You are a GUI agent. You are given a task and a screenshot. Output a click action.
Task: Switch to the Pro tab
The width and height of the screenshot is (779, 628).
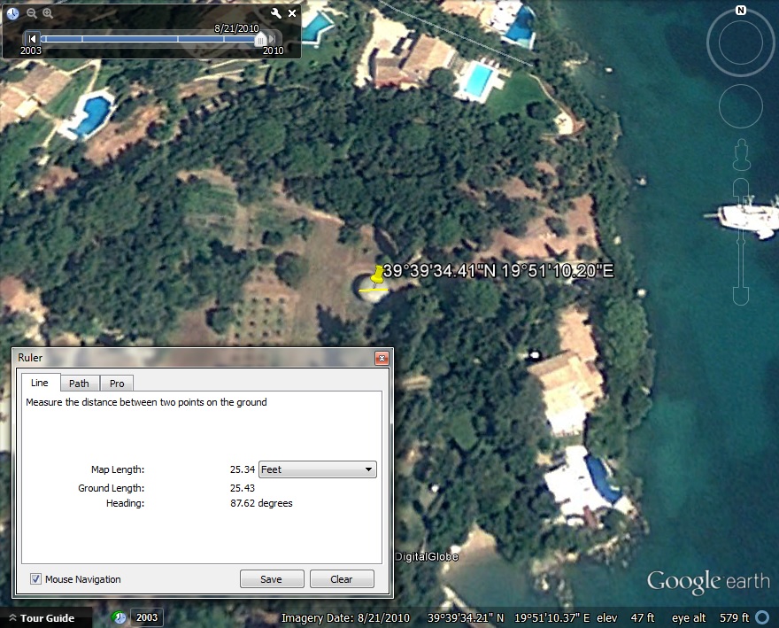[x=116, y=384]
